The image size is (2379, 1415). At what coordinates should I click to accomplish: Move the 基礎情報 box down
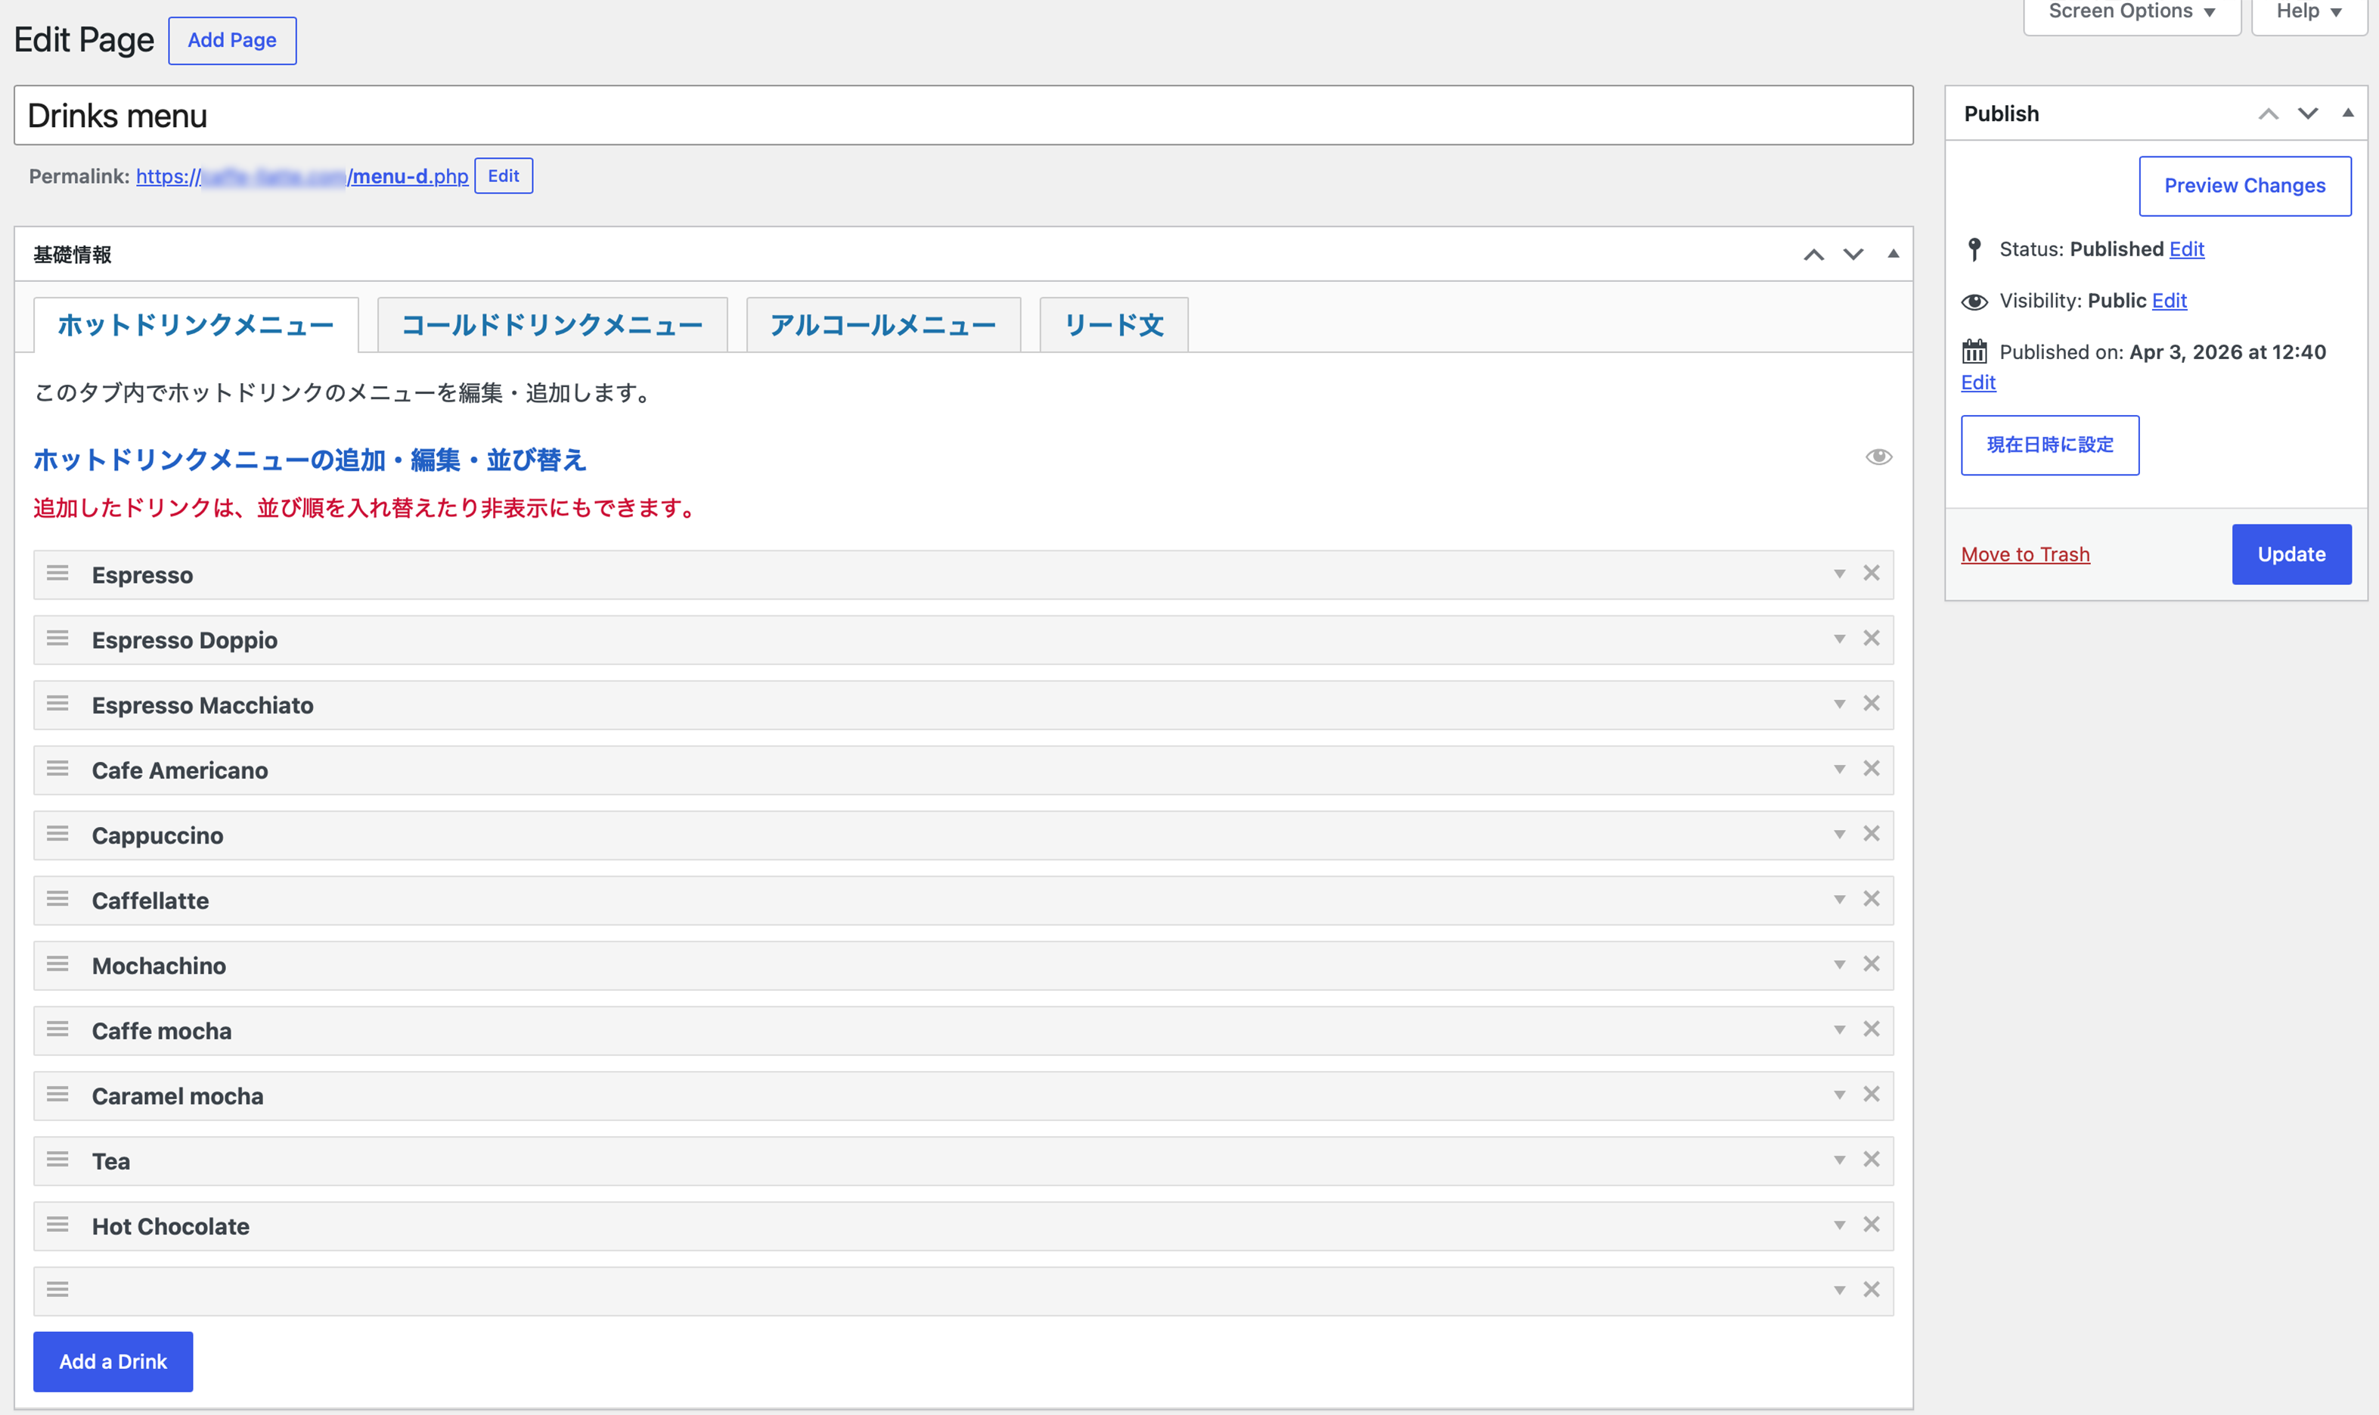(1853, 255)
